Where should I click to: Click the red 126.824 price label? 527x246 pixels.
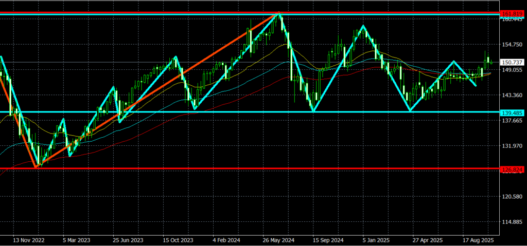point(513,168)
